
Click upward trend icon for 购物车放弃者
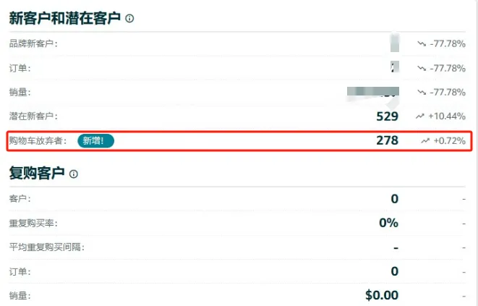[425, 140]
